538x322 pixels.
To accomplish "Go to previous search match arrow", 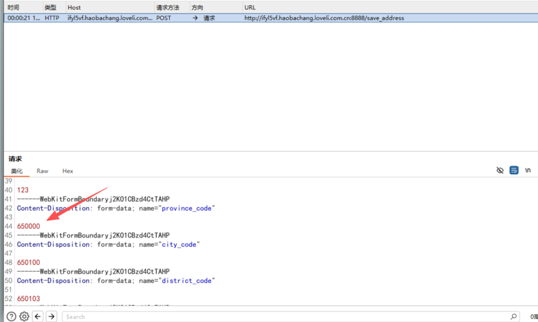I will click(x=38, y=316).
